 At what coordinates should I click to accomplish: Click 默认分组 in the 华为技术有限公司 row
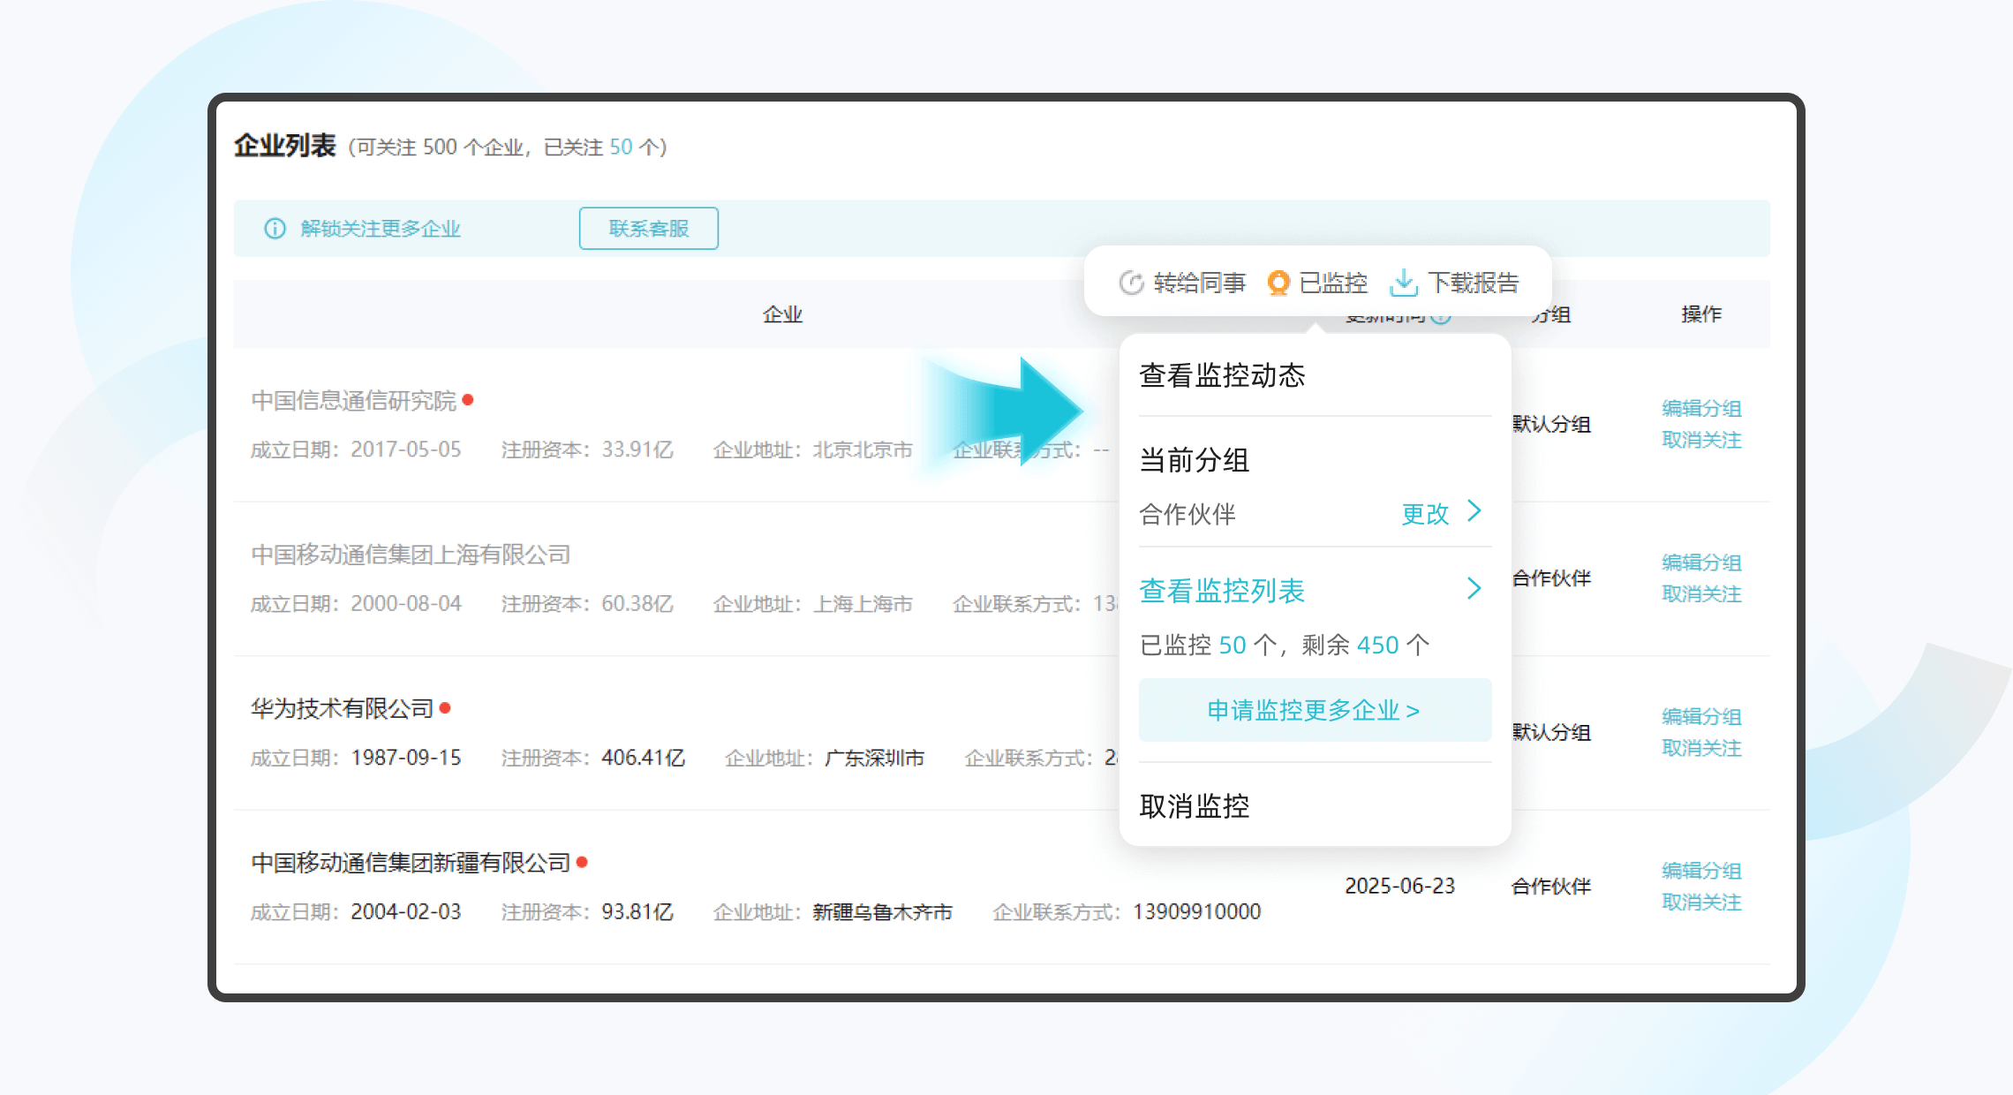click(1551, 732)
